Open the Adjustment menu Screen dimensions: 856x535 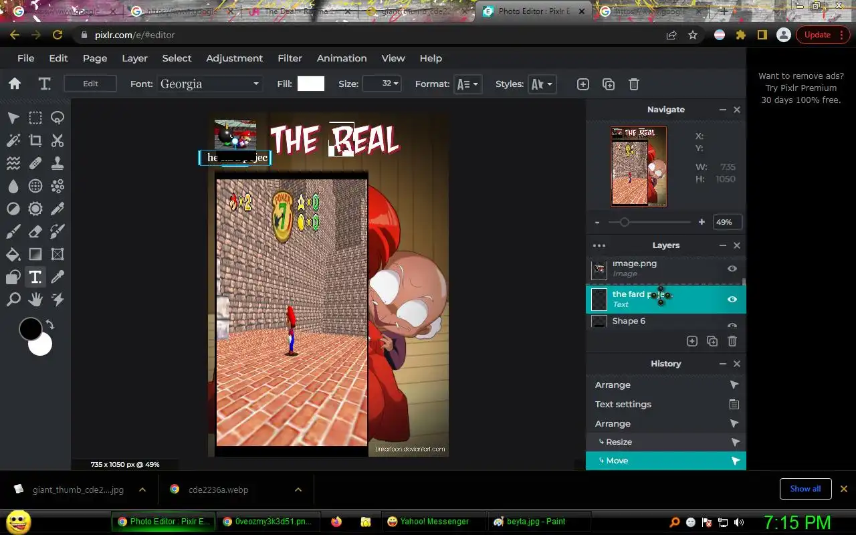pyautogui.click(x=234, y=58)
